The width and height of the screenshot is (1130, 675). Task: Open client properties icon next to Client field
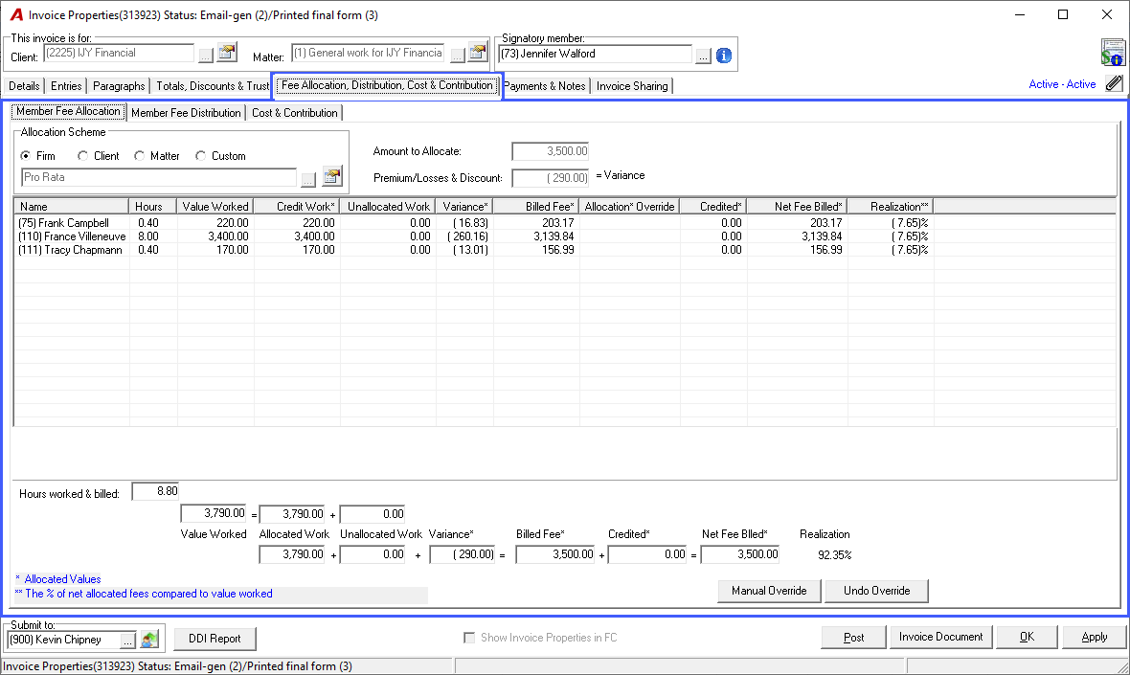click(x=227, y=53)
